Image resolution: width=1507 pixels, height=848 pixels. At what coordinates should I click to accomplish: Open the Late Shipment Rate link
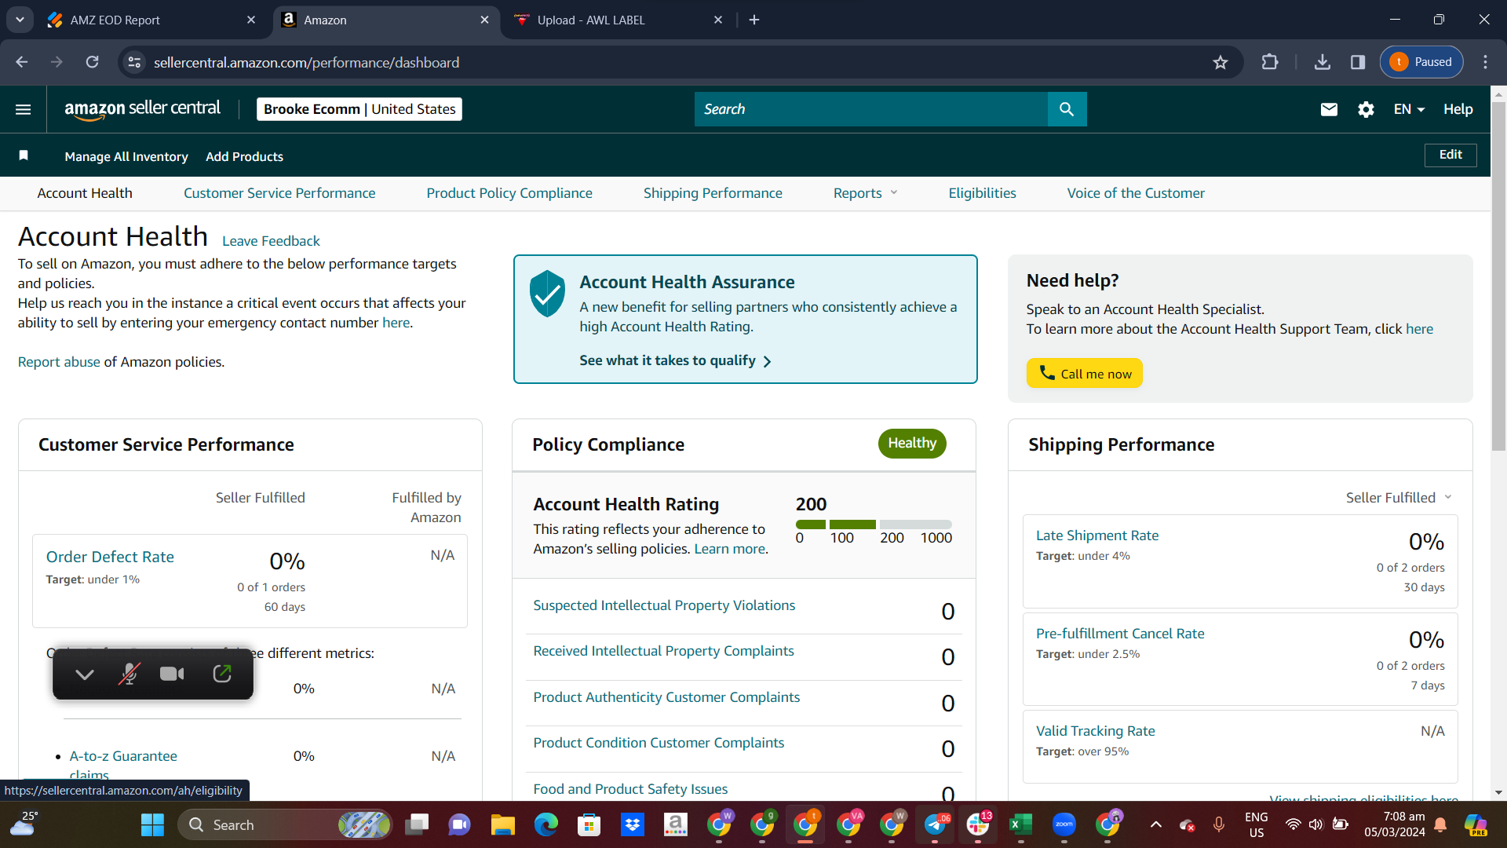pyautogui.click(x=1097, y=535)
